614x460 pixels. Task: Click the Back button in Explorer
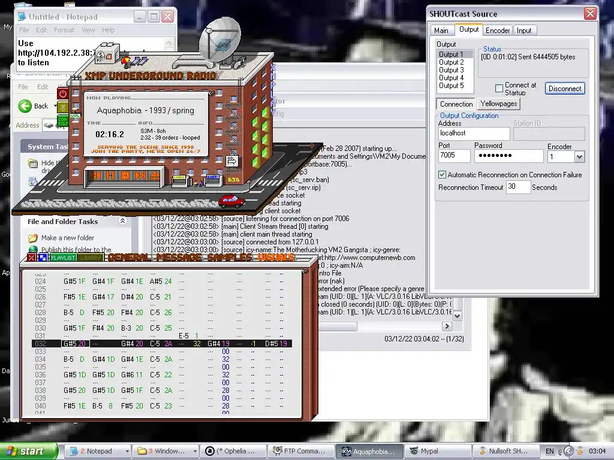pyautogui.click(x=34, y=106)
